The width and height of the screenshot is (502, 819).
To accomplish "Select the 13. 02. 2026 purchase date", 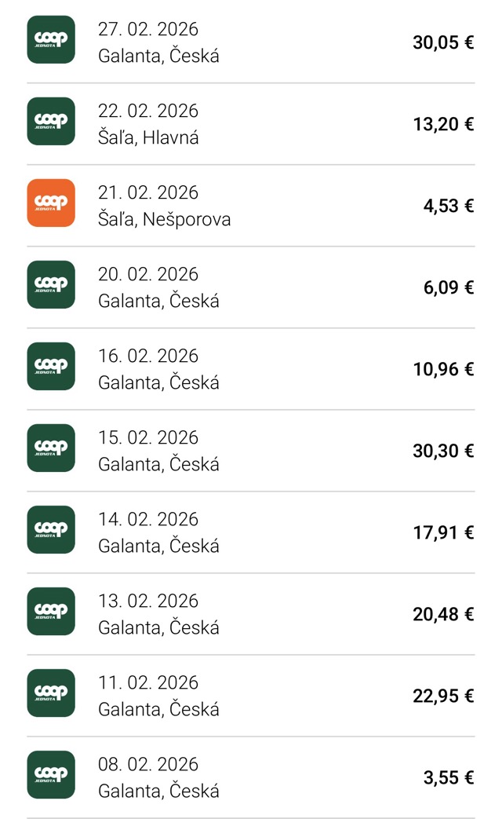I will coord(148,601).
